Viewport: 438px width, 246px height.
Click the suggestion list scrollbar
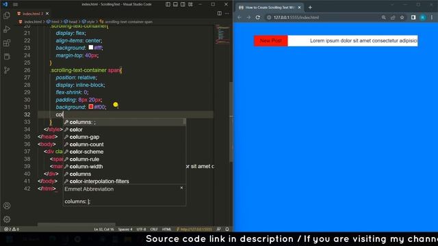(x=184, y=122)
